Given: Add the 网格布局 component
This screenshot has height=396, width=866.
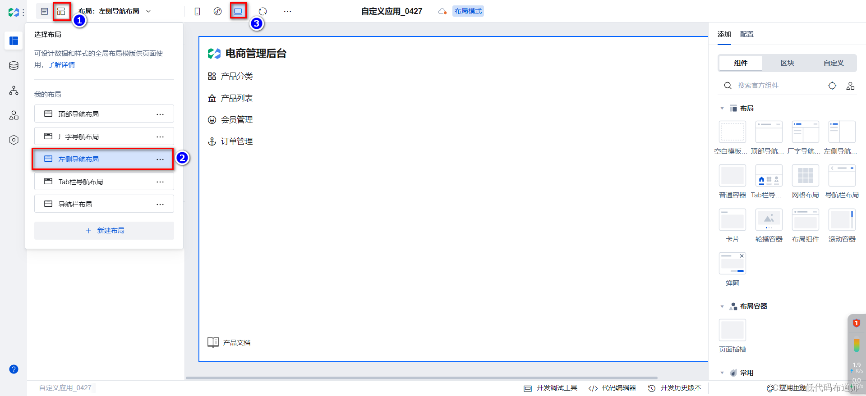Looking at the screenshot, I should pyautogui.click(x=806, y=176).
